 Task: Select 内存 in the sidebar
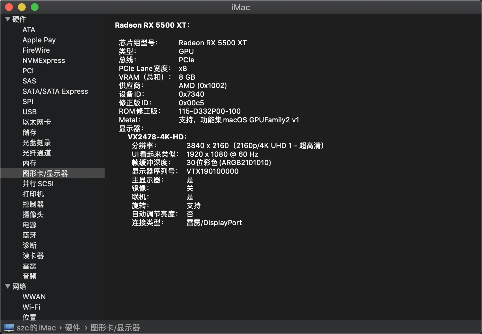30,163
